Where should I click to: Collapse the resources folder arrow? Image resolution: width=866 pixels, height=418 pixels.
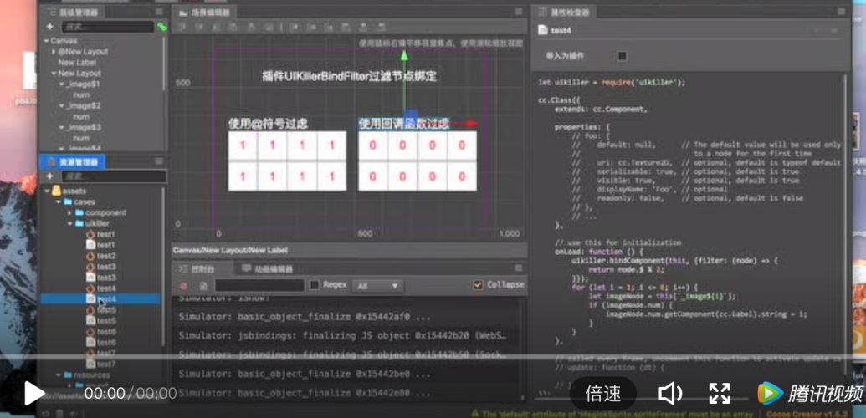pos(58,375)
